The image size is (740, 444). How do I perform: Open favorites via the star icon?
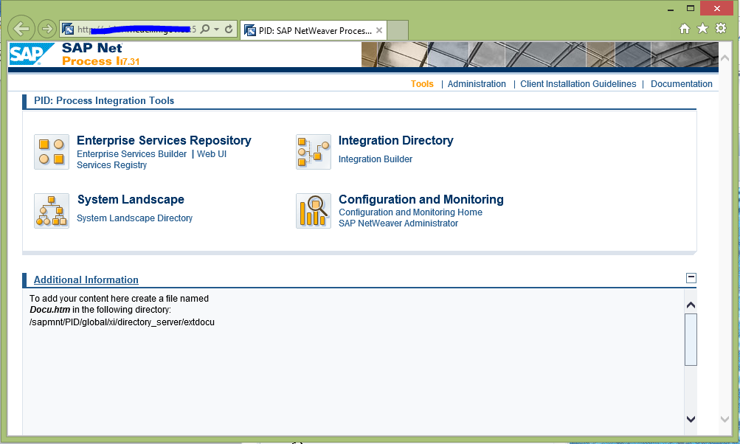click(702, 28)
